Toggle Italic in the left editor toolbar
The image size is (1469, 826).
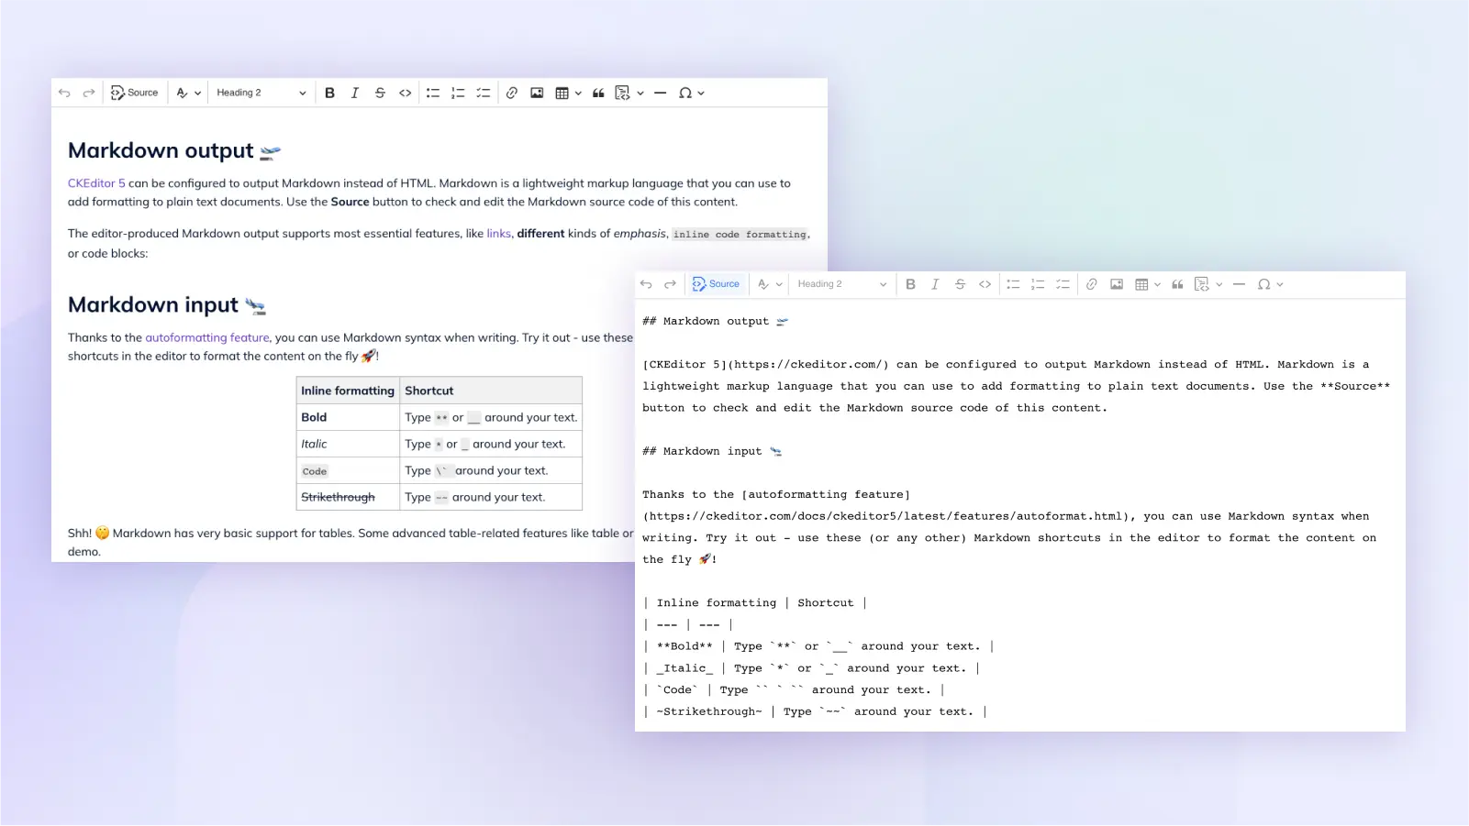[355, 93]
